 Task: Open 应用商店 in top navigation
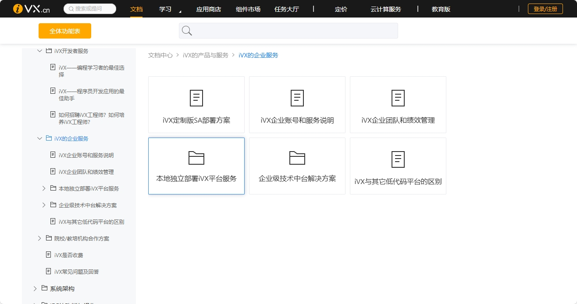pyautogui.click(x=209, y=9)
